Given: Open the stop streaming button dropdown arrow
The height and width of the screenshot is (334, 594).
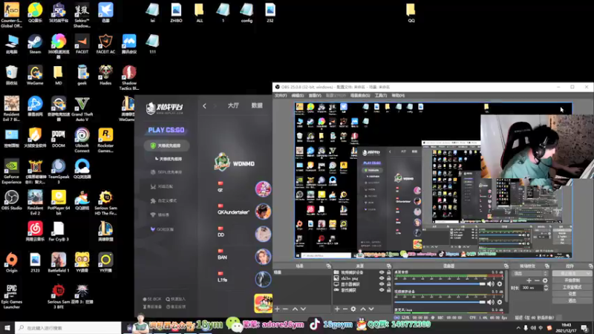Looking at the screenshot, I should (587, 273).
